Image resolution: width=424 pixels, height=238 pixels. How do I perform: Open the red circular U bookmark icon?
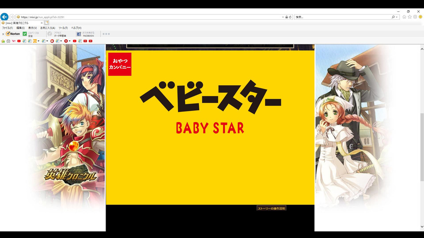[x=52, y=41]
